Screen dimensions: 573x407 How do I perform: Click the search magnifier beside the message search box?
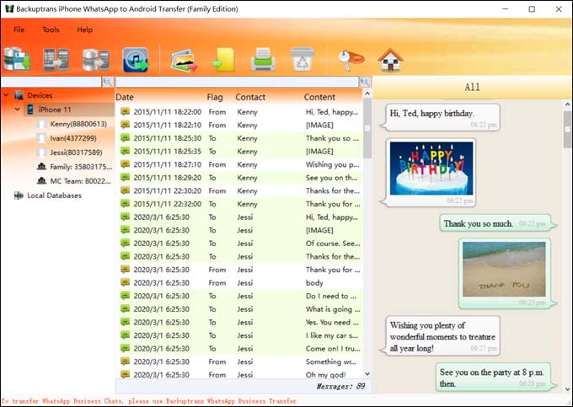[x=365, y=82]
